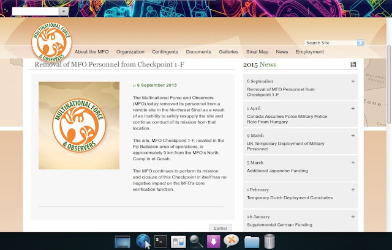Open the purple download app in dock
The image size is (392, 250).
pos(214,241)
